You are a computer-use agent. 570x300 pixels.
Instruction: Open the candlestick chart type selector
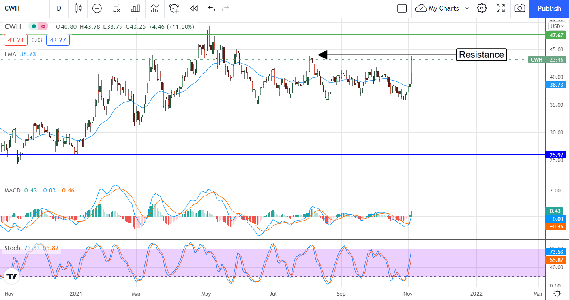(78, 8)
